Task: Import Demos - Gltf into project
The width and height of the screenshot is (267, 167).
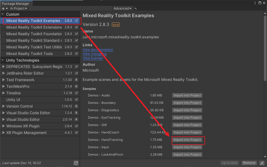Action: coord(187,125)
